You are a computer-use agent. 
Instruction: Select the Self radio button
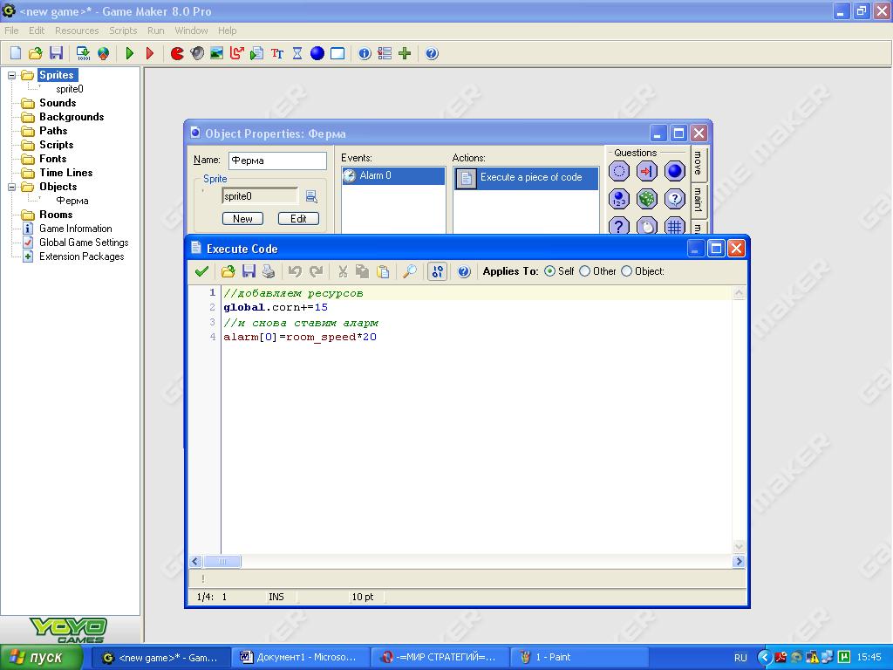click(x=549, y=272)
